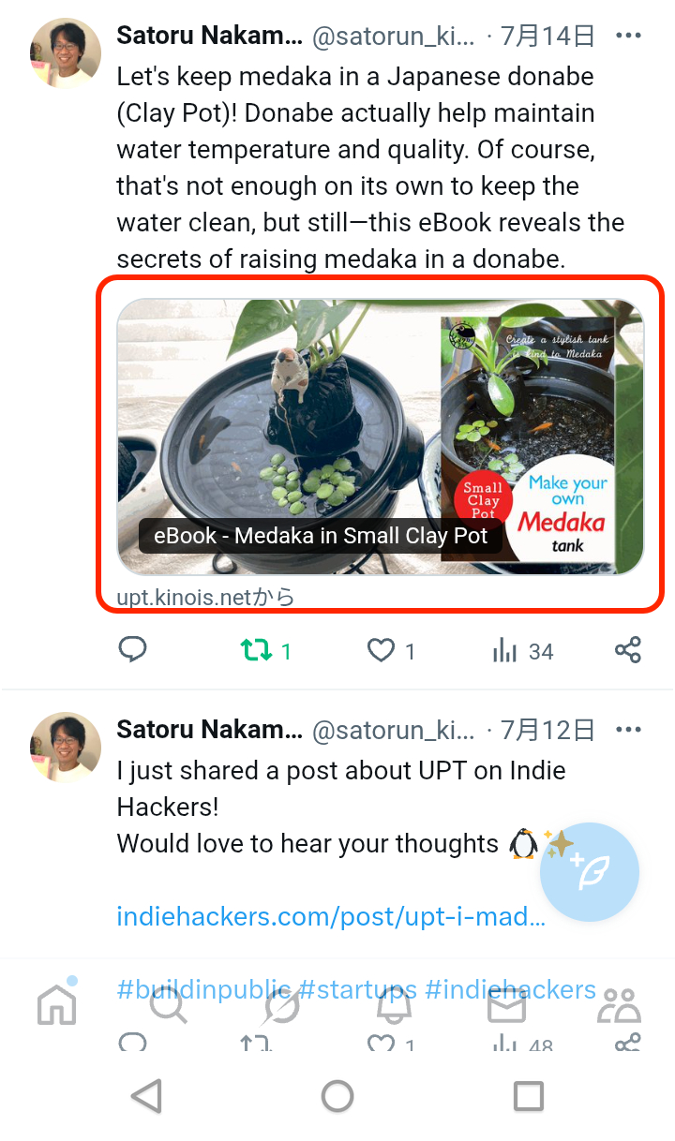The image size is (675, 1141).
Task: Open the eBook Medaka link card
Action: (x=380, y=437)
